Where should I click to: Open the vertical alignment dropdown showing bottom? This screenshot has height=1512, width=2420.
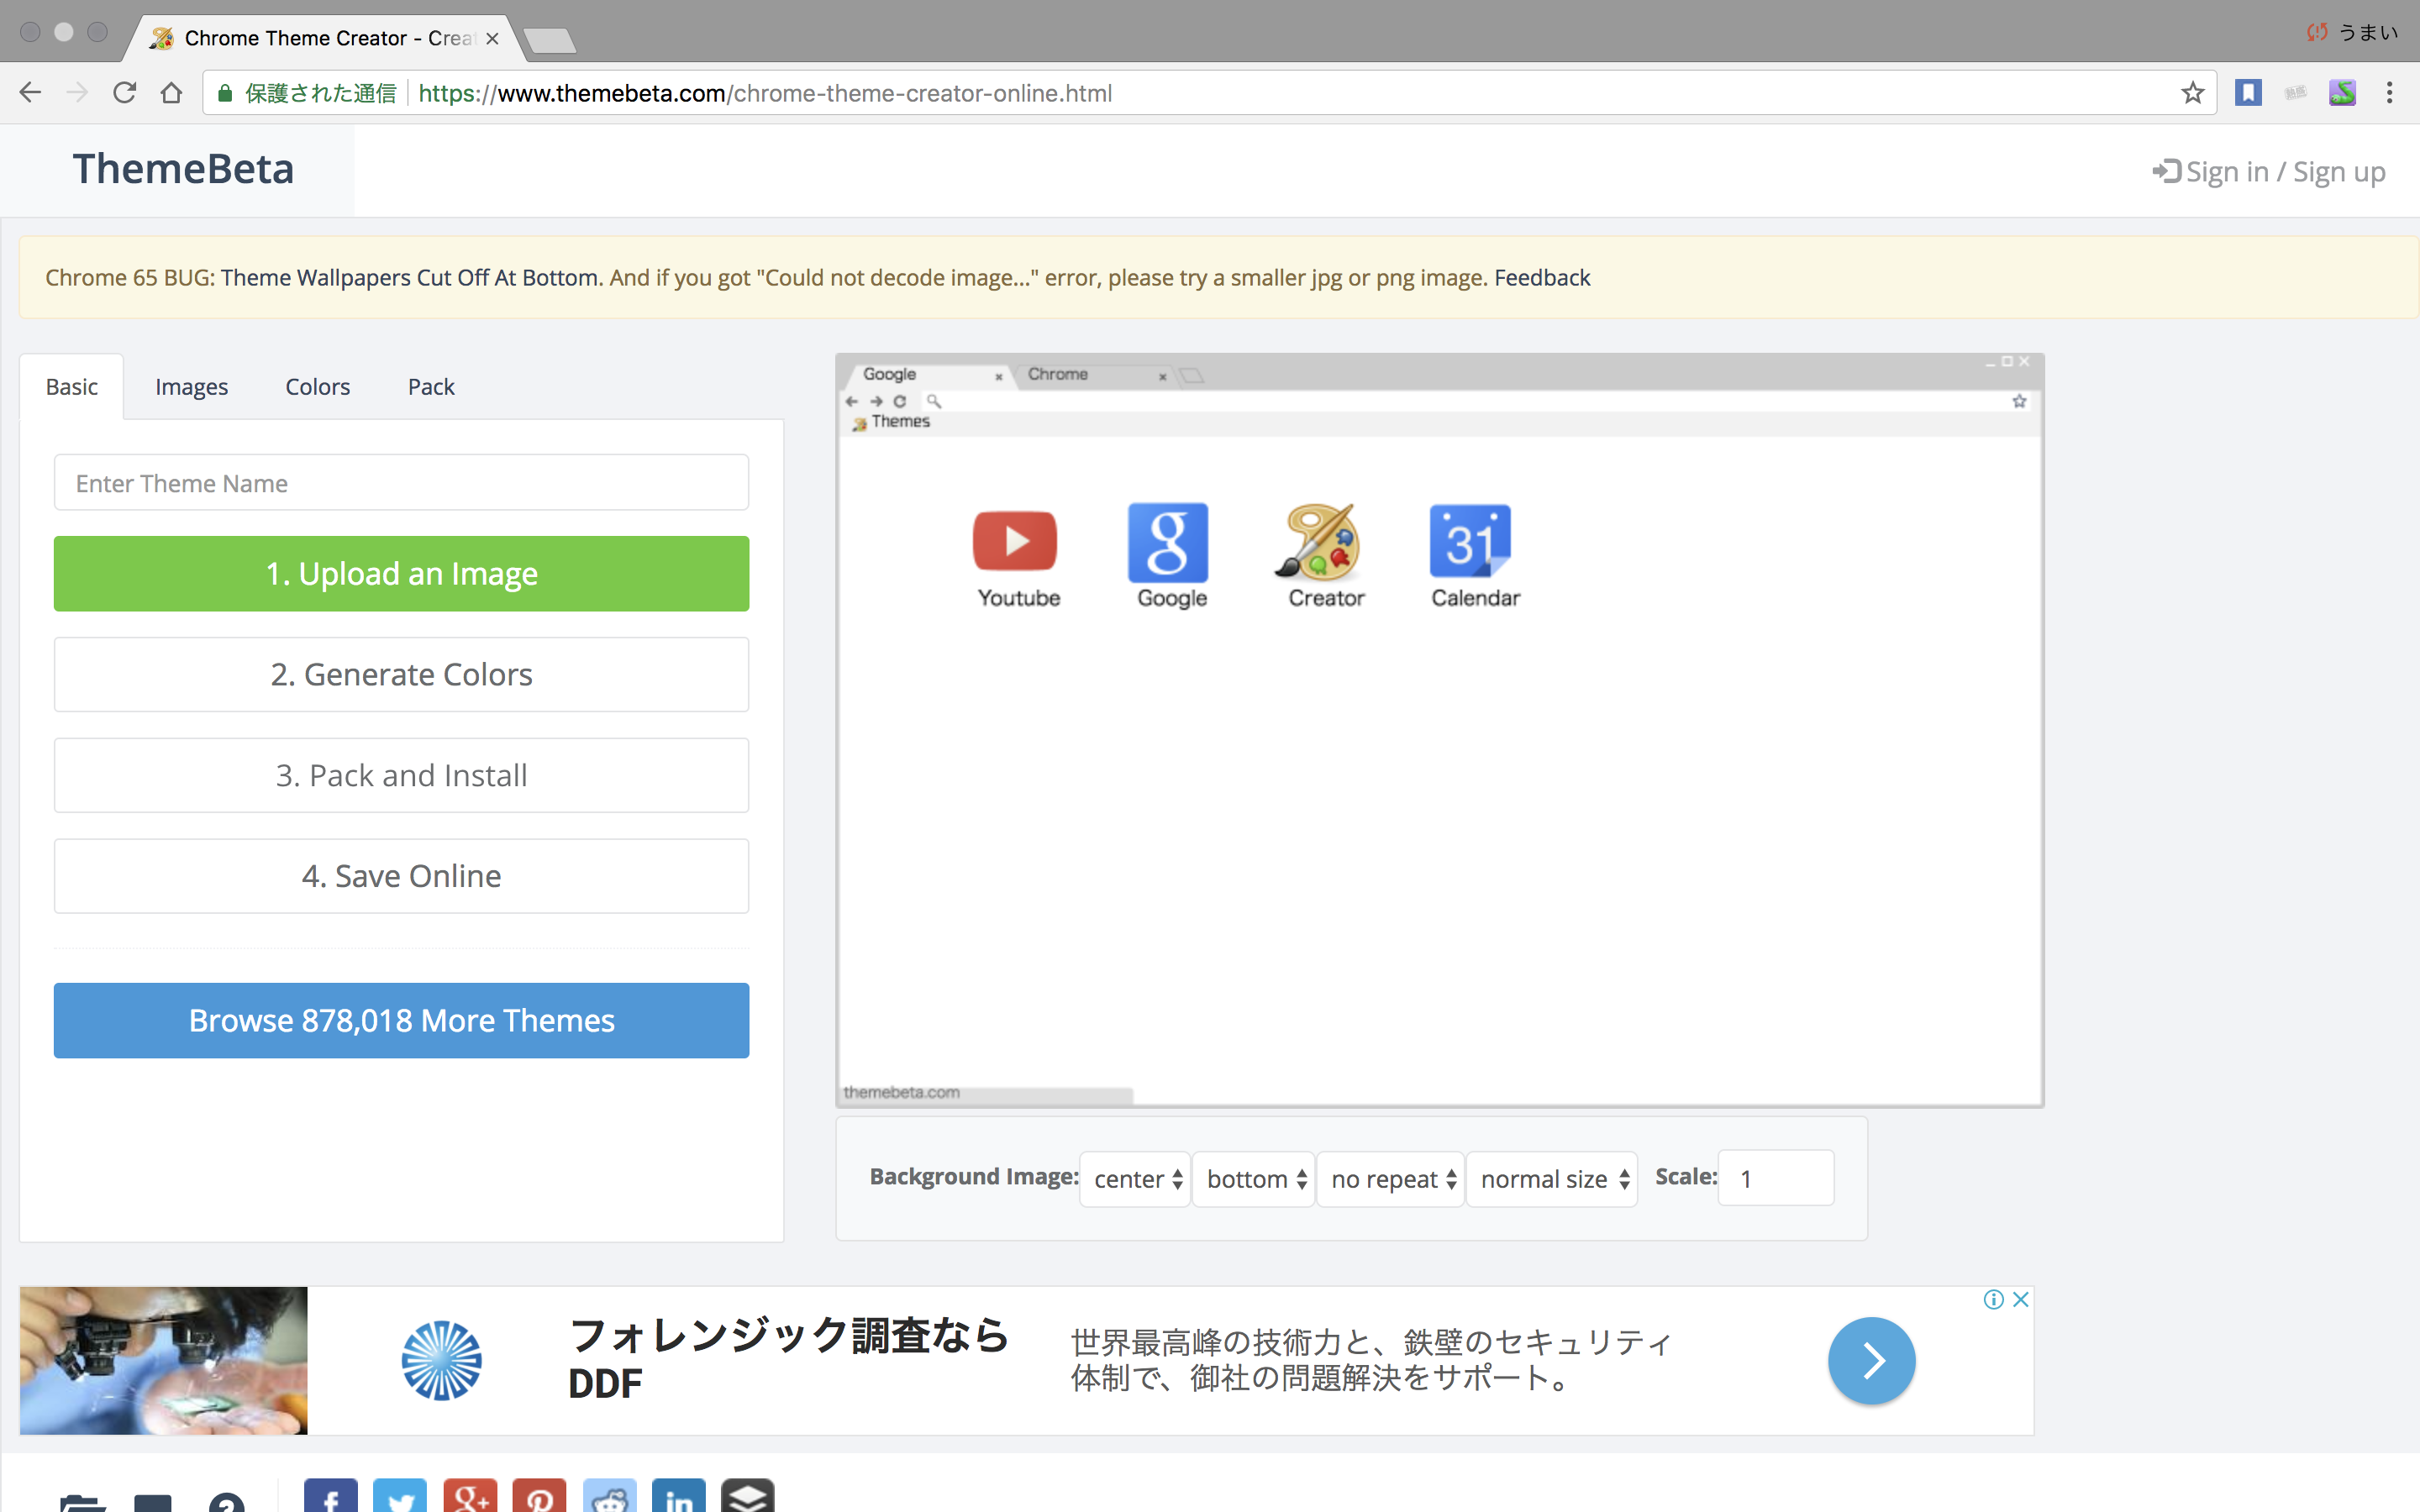pyautogui.click(x=1252, y=1179)
